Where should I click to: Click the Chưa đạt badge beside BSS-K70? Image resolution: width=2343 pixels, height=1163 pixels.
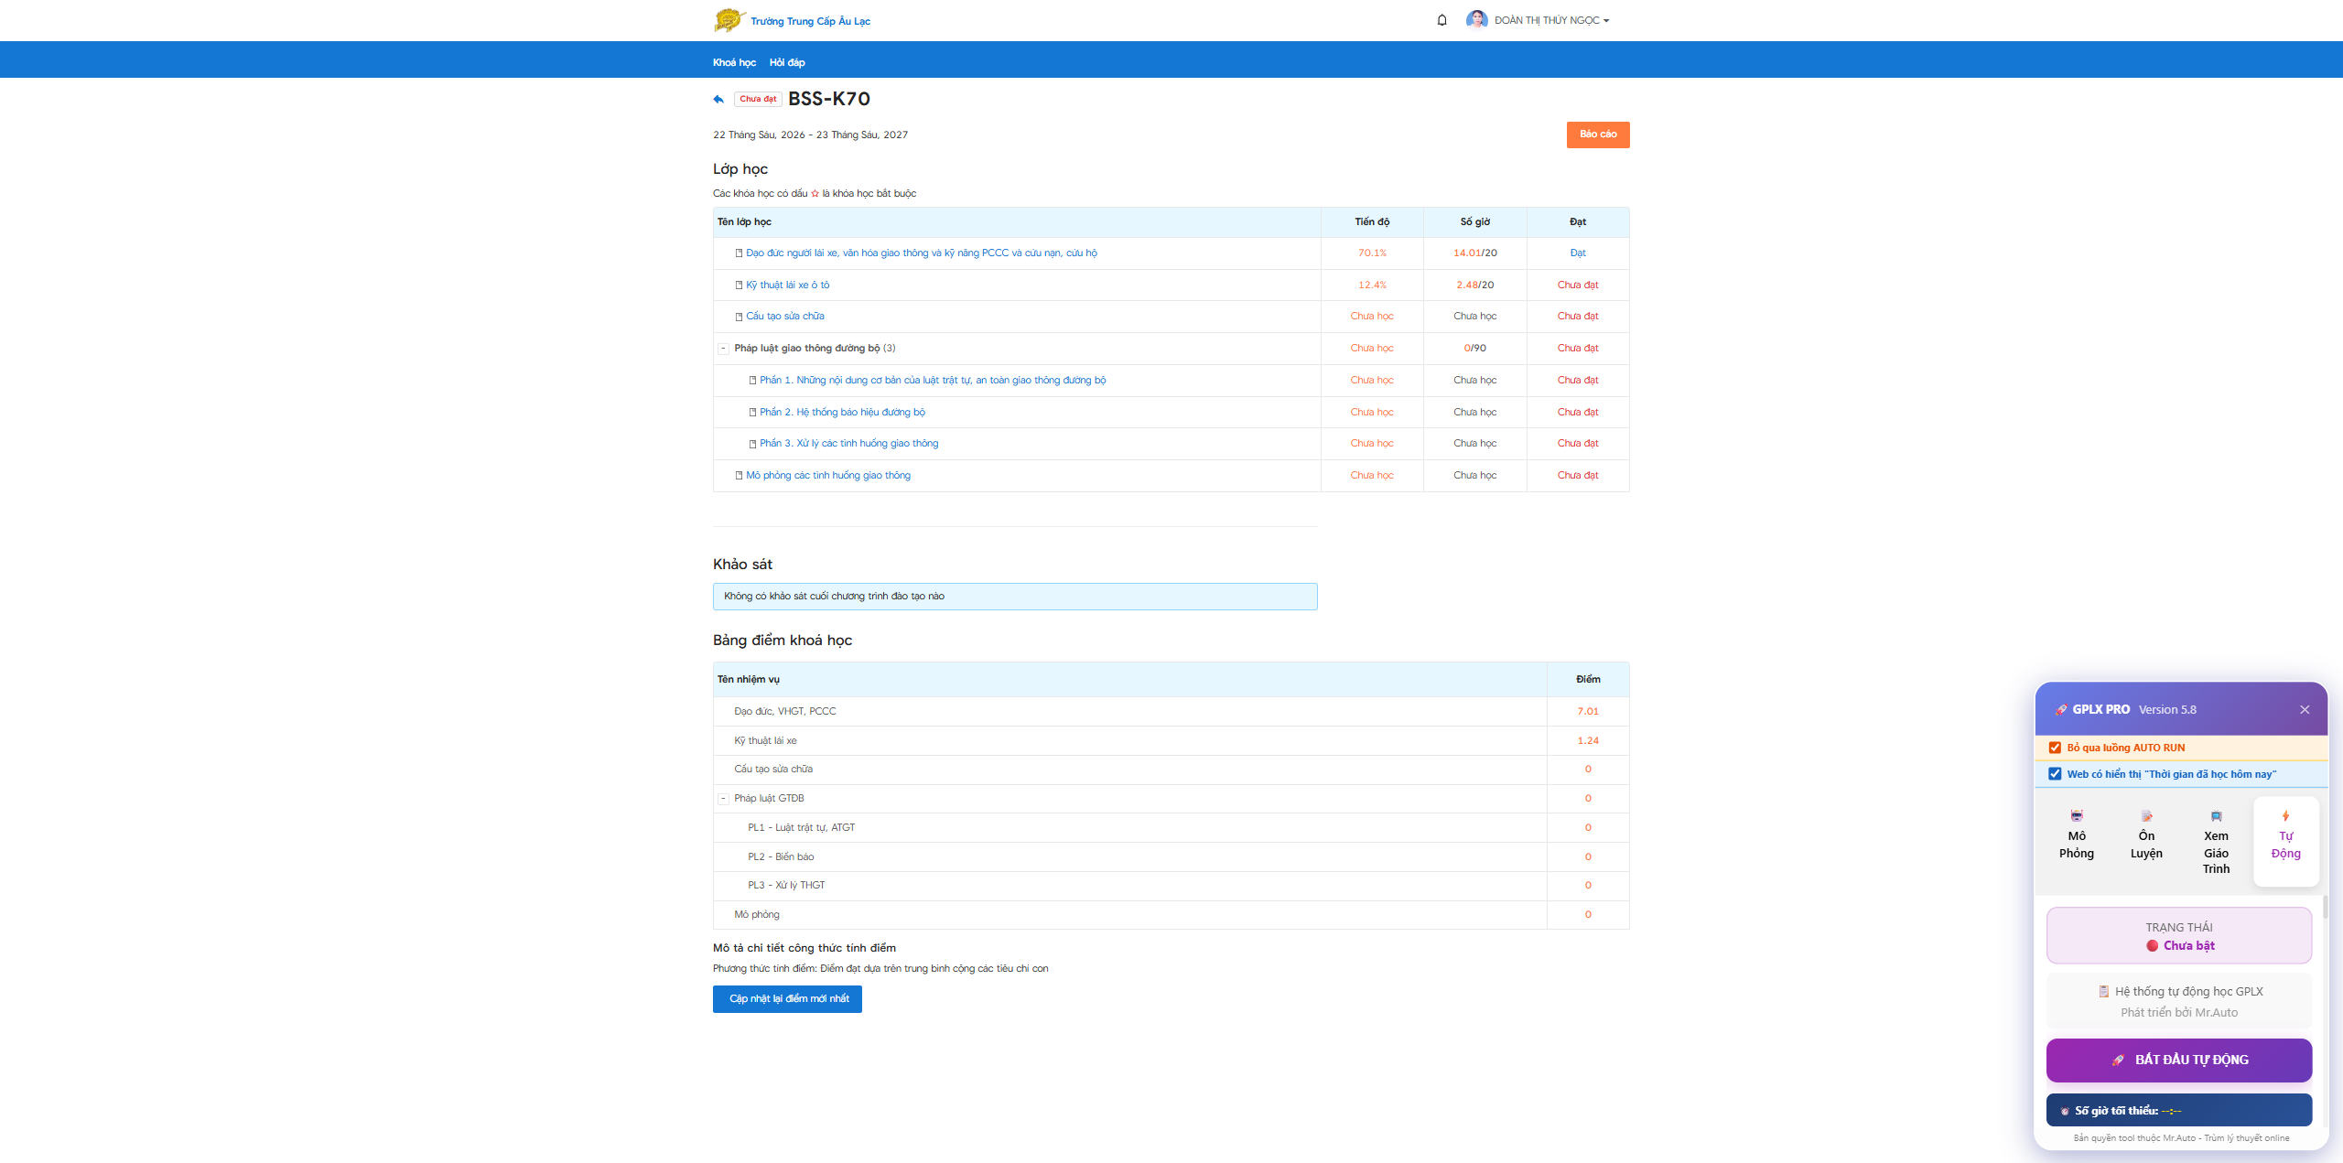pos(758,99)
